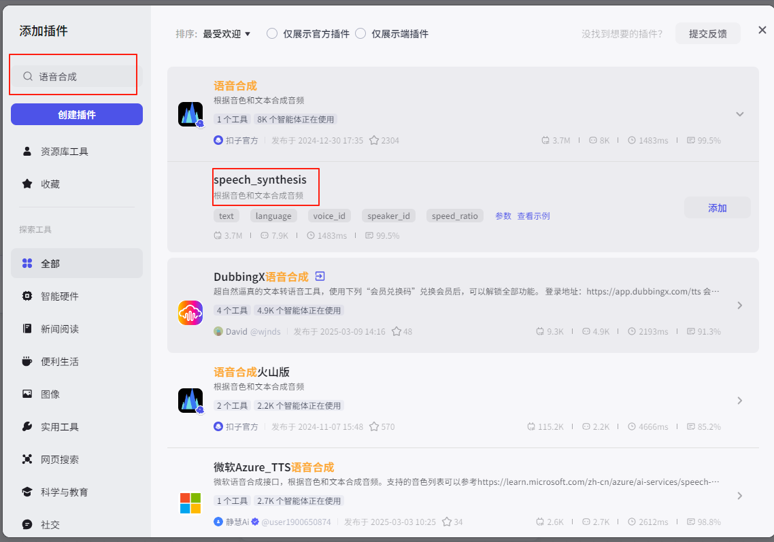The height and width of the screenshot is (542, 774).
Task: Select the 实用工具 category
Action: tap(76, 426)
